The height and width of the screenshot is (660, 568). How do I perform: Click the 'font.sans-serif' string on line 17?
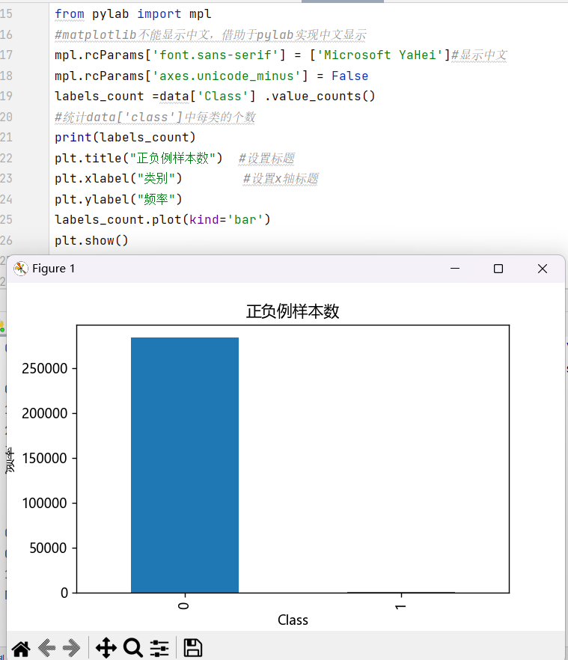tap(216, 55)
